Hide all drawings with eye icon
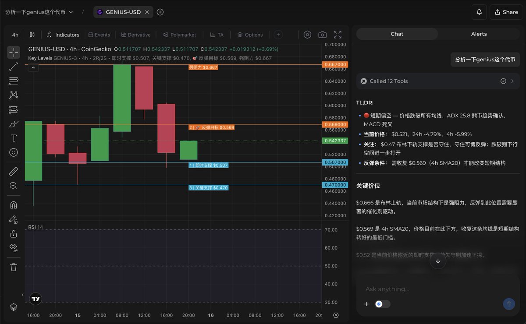The width and height of the screenshot is (526, 324). pyautogui.click(x=14, y=247)
